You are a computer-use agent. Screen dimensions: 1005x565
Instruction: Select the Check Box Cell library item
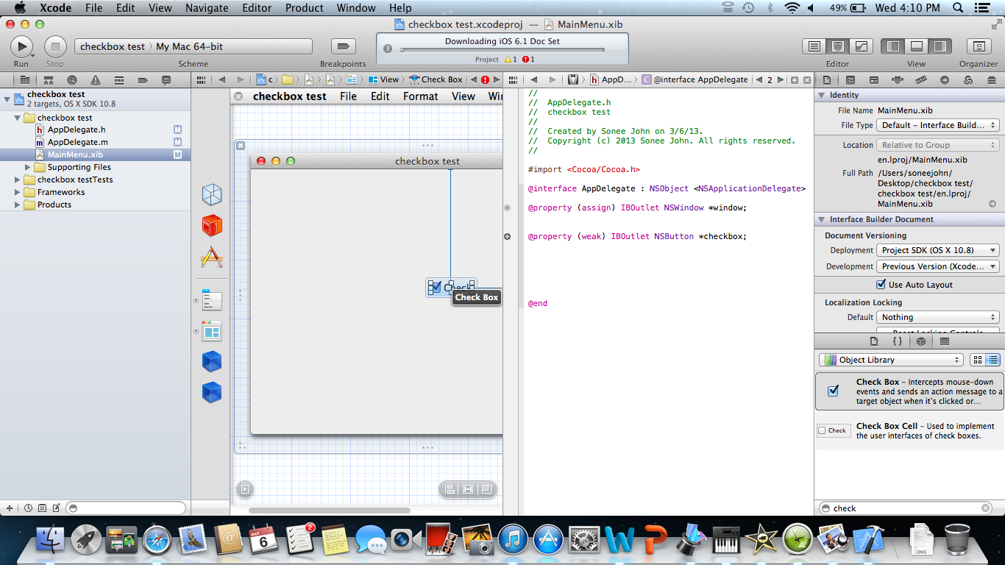909,431
